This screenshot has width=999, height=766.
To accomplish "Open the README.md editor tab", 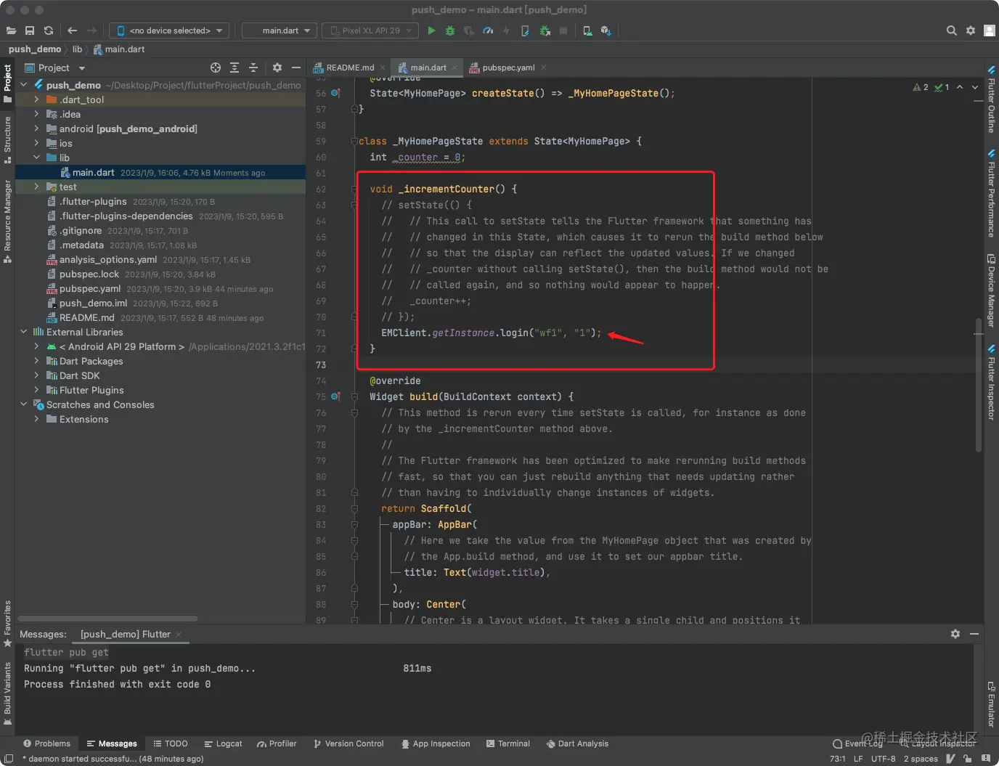I will point(349,68).
